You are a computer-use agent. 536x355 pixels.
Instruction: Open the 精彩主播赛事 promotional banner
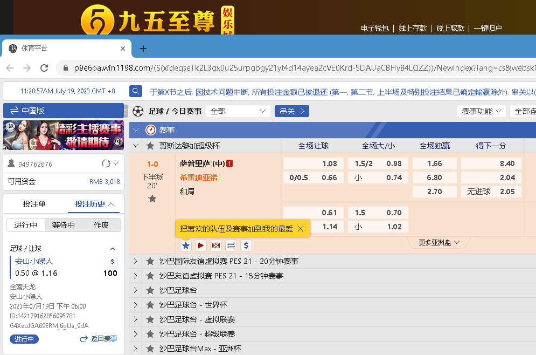64,135
